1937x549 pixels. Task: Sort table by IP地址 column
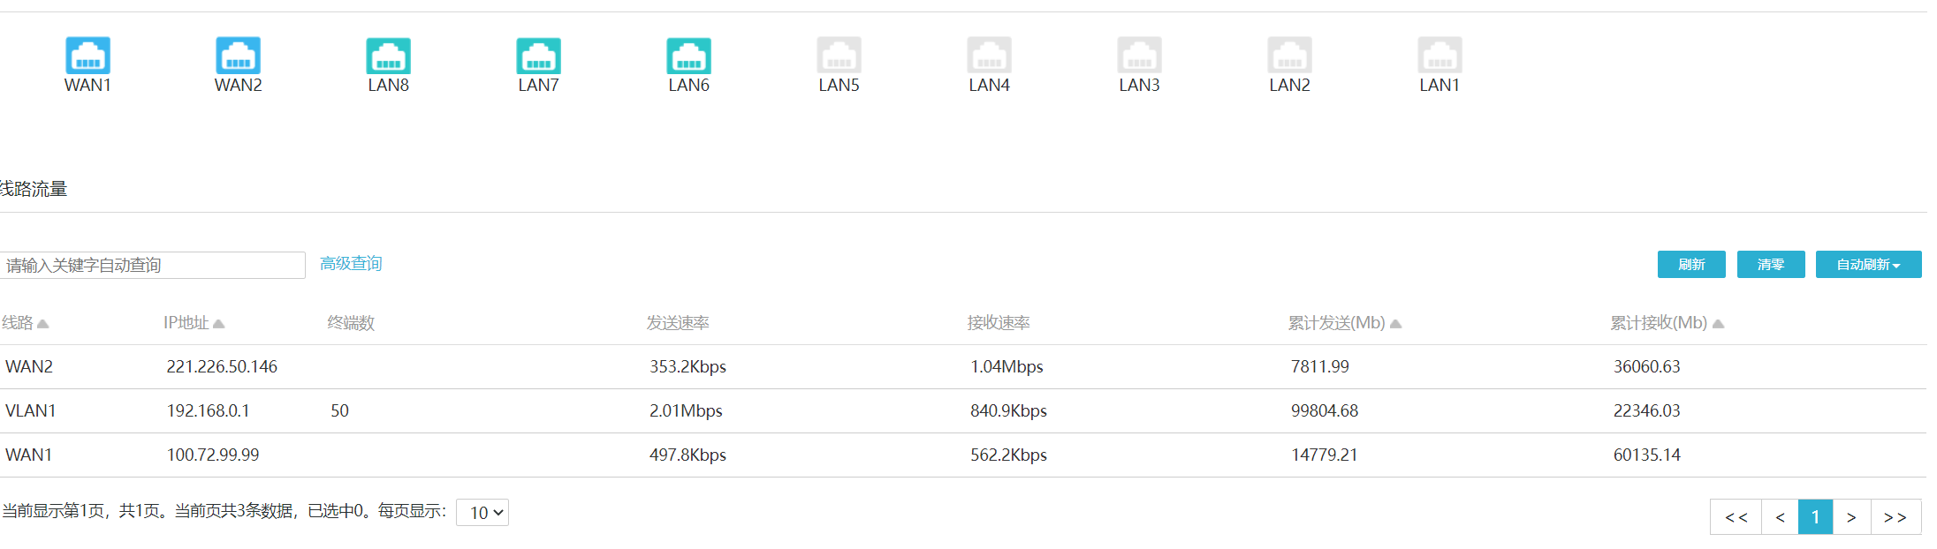pyautogui.click(x=194, y=323)
